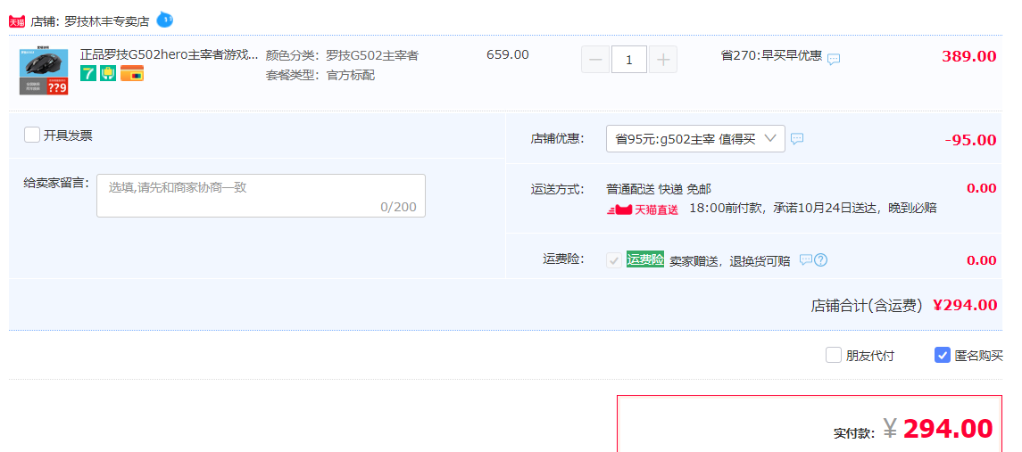
Task: Enable the 朋友代付 checkbox
Action: (833, 355)
